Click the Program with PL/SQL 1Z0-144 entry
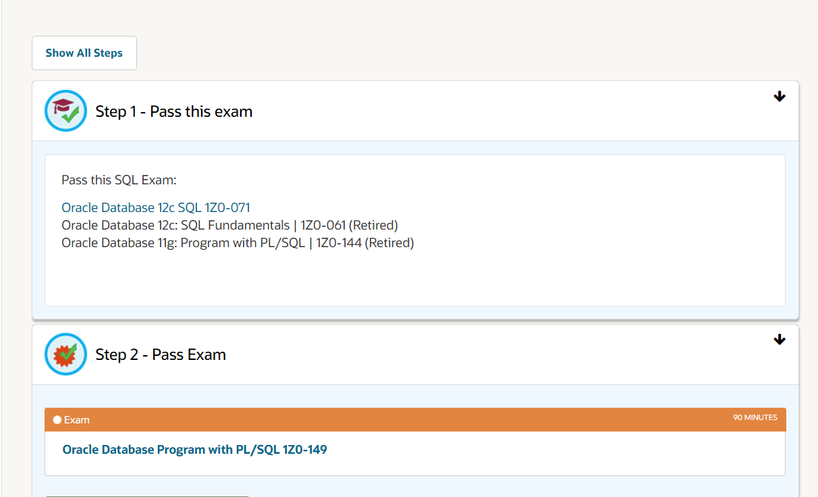This screenshot has height=497, width=818. tap(238, 242)
